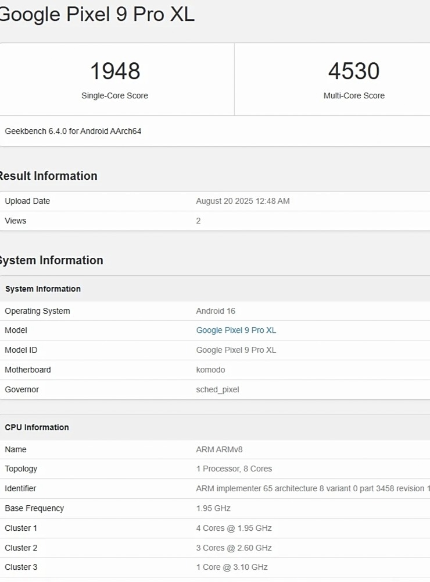The height and width of the screenshot is (582, 430).
Task: Select the Multi-Core Score label
Action: [354, 96]
